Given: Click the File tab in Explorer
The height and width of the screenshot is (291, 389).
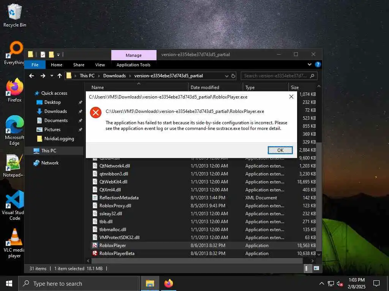Looking at the screenshot, I should coord(35,65).
